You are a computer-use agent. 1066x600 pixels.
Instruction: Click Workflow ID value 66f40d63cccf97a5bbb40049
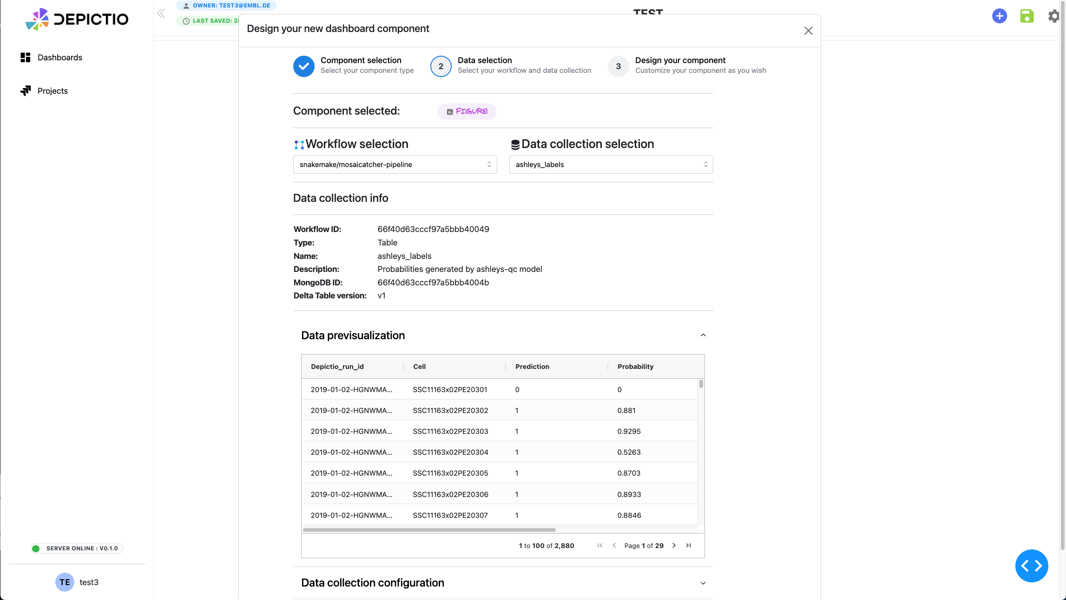point(433,229)
